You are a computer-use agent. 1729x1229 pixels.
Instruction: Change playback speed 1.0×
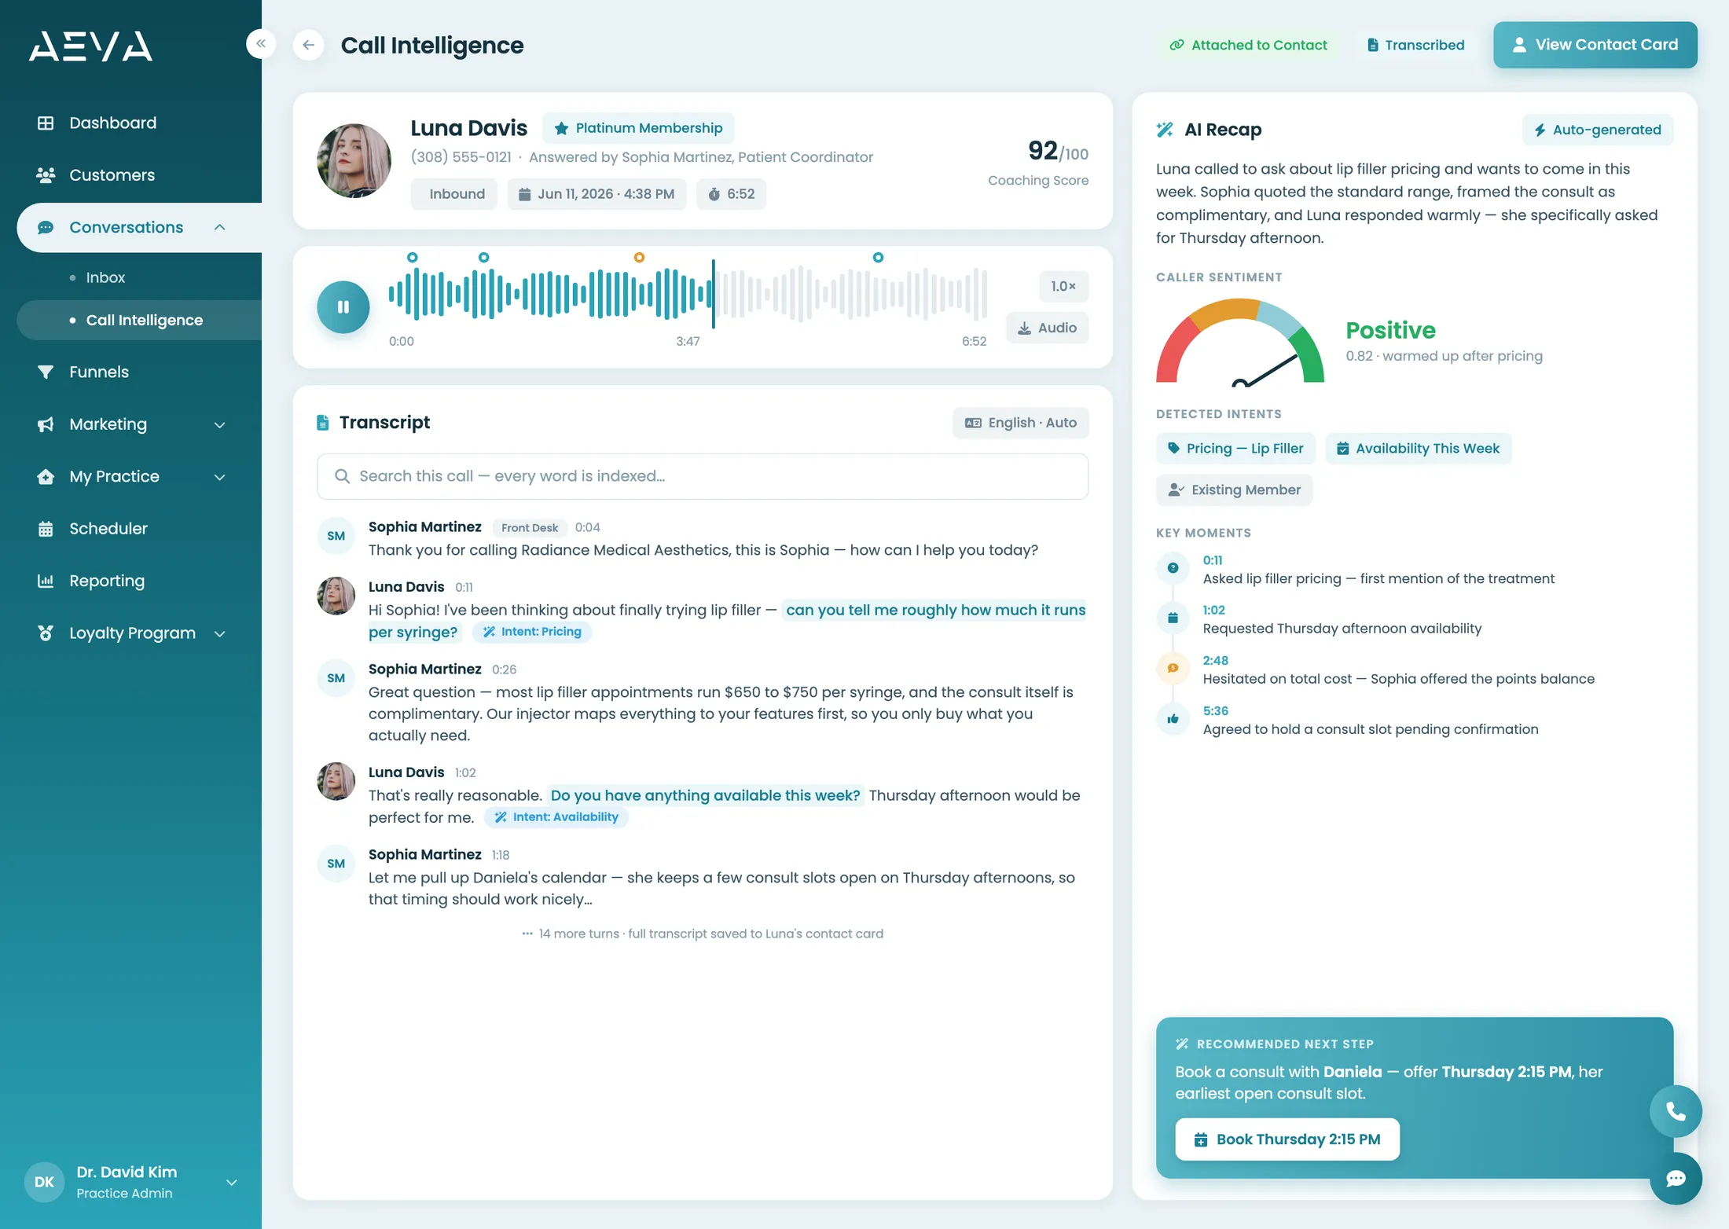(1063, 287)
